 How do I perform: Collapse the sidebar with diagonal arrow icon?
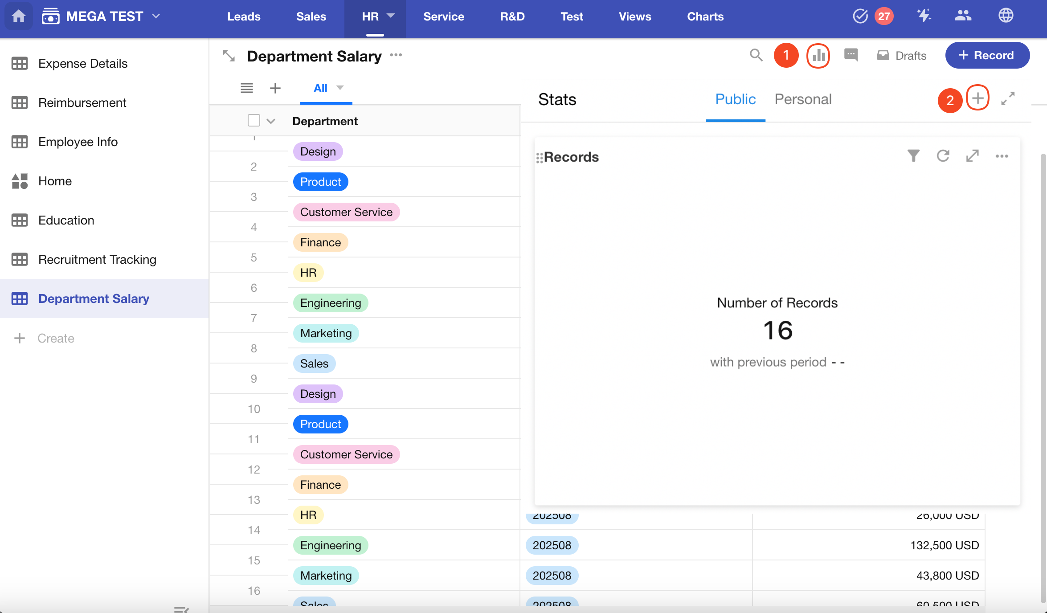[229, 56]
